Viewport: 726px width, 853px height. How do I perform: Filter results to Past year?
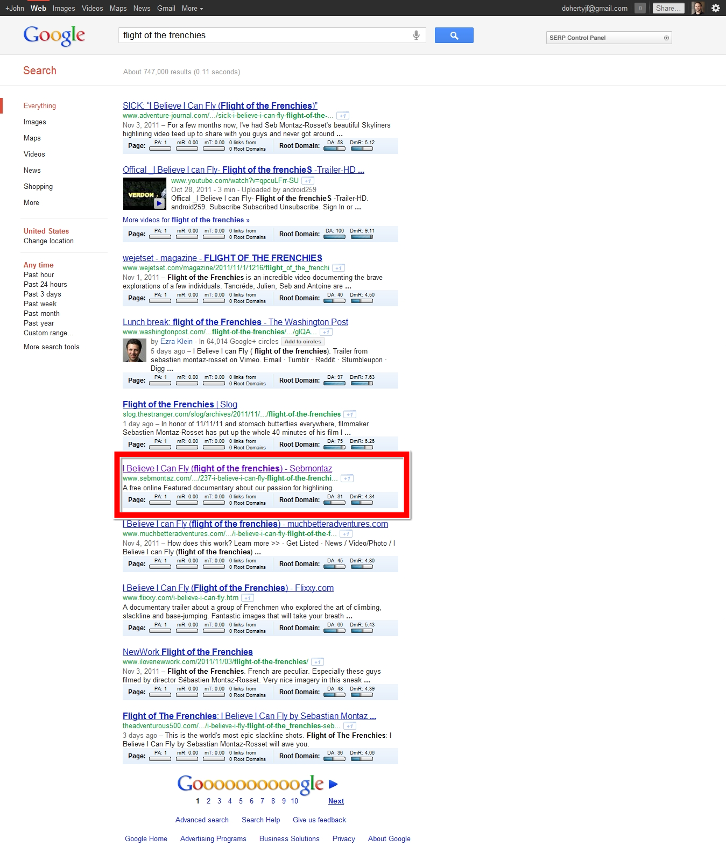(39, 323)
